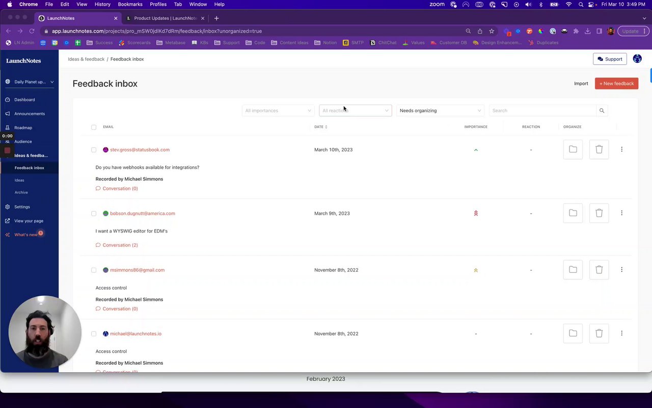Organize msimmons86 feedback with folder icon

573,270
